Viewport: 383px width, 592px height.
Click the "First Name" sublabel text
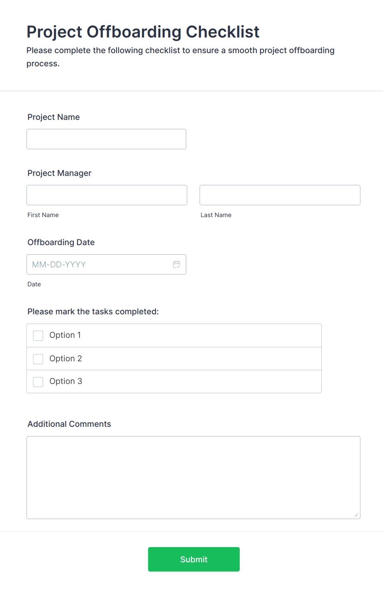tap(43, 215)
